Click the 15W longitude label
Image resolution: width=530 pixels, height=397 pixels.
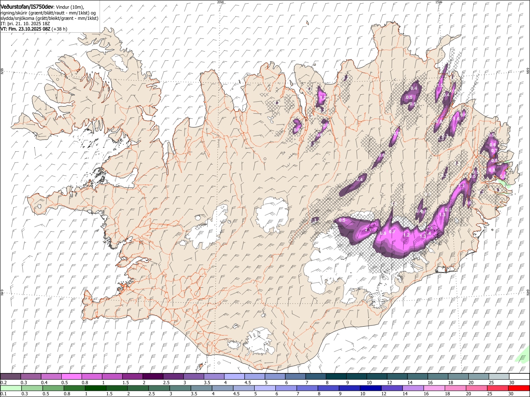[x=438, y=2]
